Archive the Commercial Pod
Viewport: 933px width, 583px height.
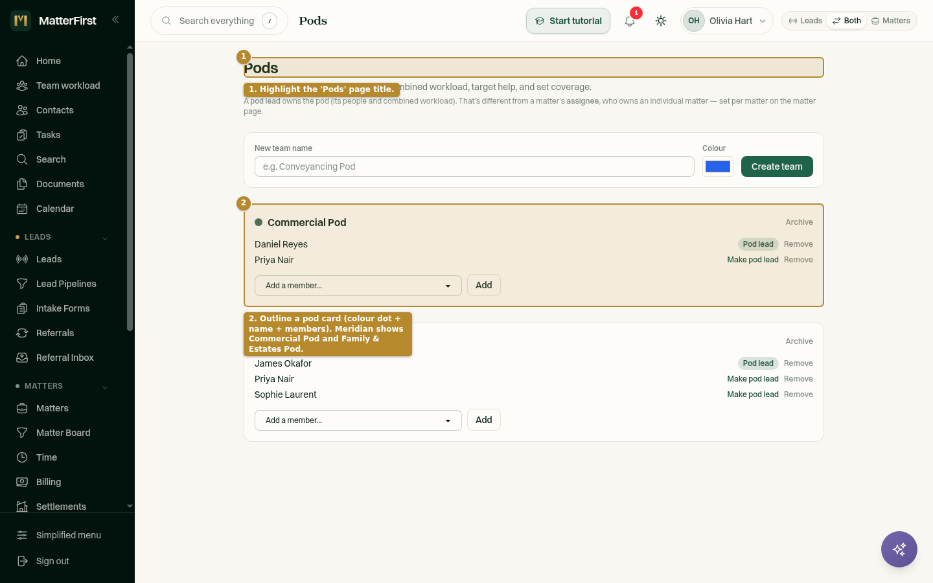pyautogui.click(x=799, y=222)
